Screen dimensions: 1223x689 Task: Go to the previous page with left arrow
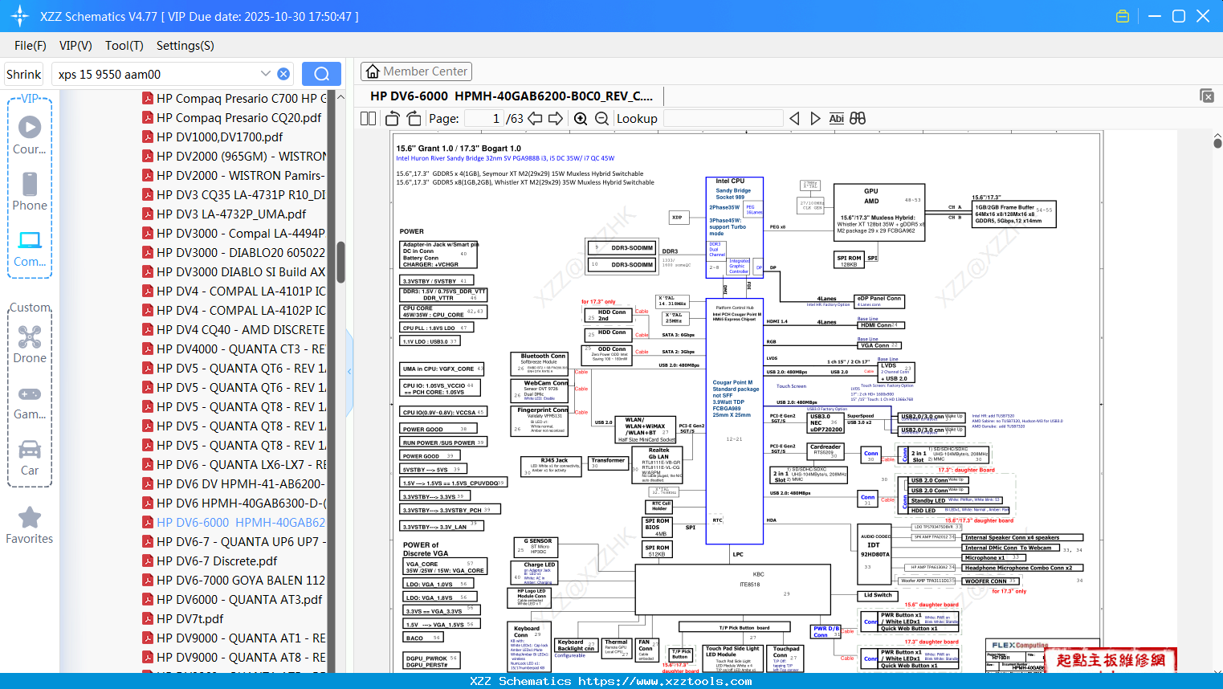(535, 119)
